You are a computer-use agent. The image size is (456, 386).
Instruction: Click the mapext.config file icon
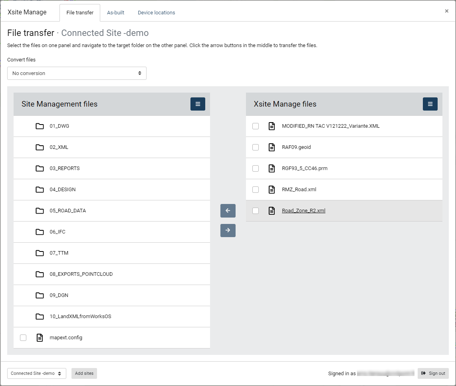(x=40, y=338)
